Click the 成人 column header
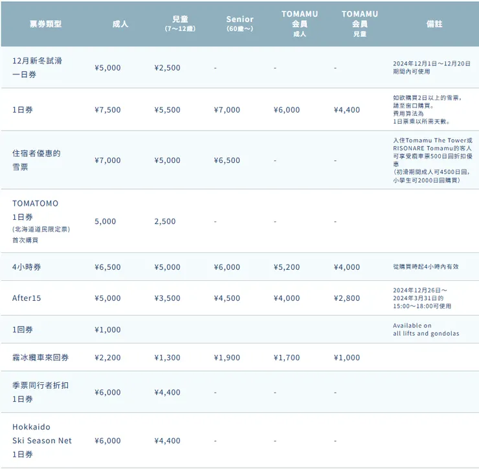 [x=120, y=24]
